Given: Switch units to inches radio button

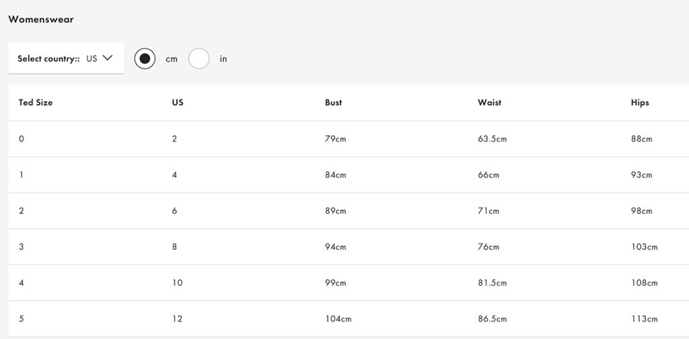Looking at the screenshot, I should click(199, 59).
